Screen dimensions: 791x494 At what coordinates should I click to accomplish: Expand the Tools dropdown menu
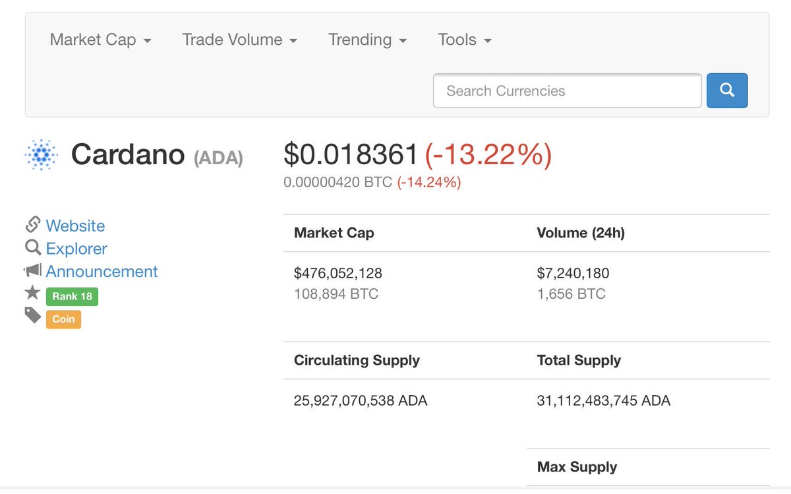click(x=465, y=40)
